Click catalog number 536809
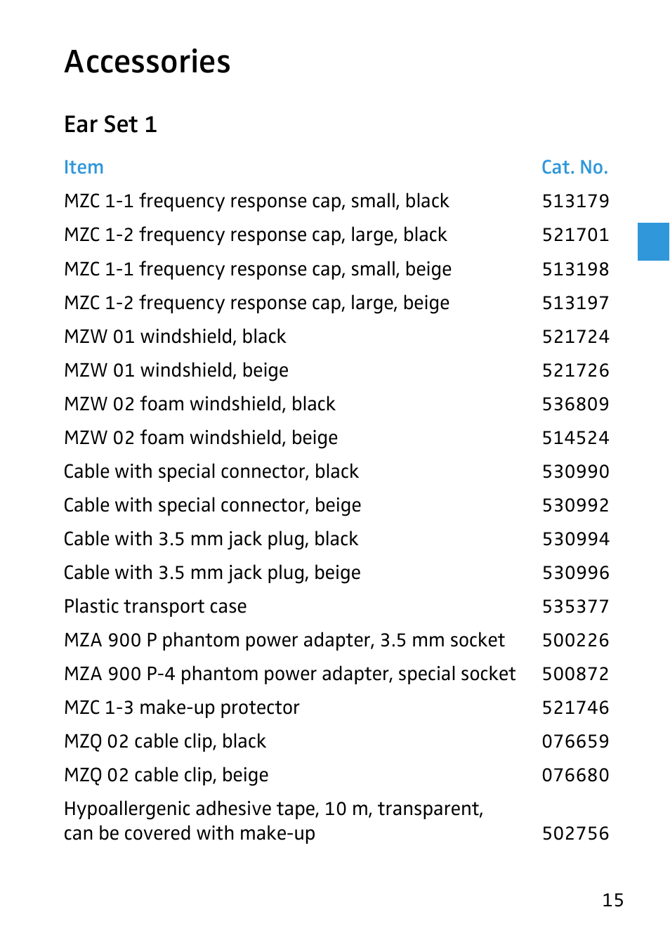The image size is (670, 945). (x=575, y=404)
